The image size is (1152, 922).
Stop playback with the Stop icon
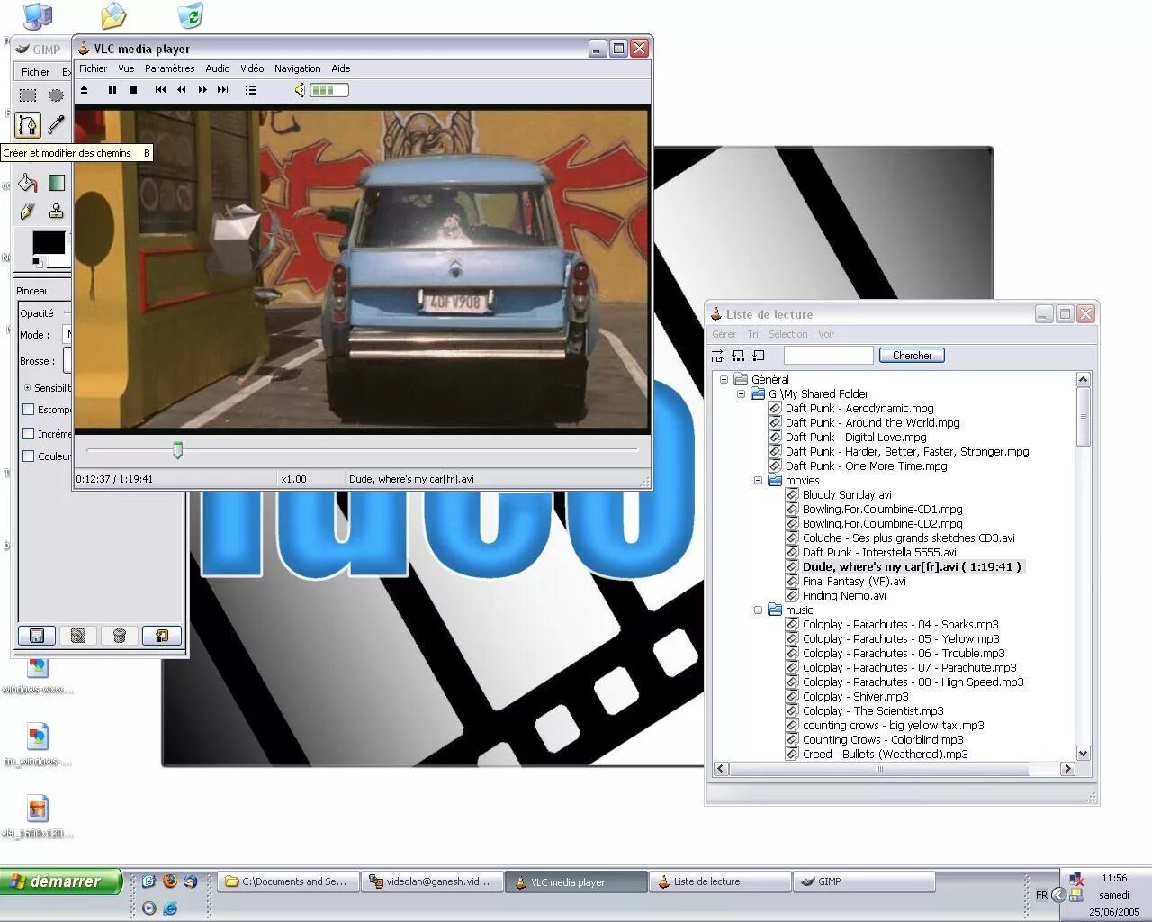click(x=133, y=89)
